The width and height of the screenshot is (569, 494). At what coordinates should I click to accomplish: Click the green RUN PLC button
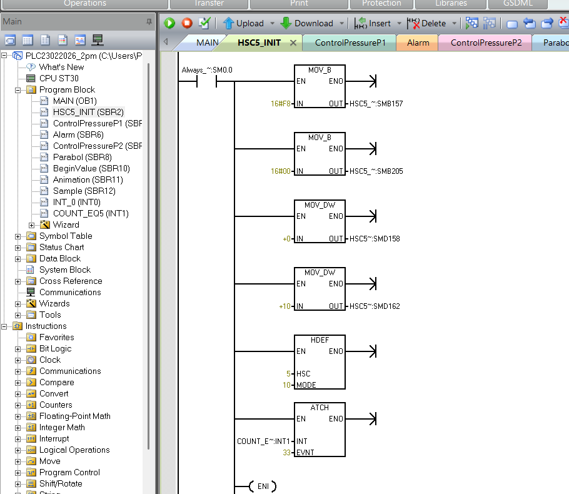click(x=169, y=23)
